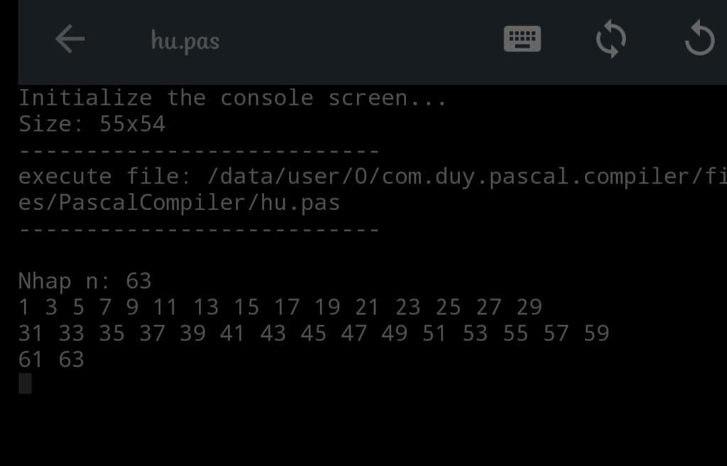Click the blinking console cursor block
The width and height of the screenshot is (727, 466).
pyautogui.click(x=25, y=384)
